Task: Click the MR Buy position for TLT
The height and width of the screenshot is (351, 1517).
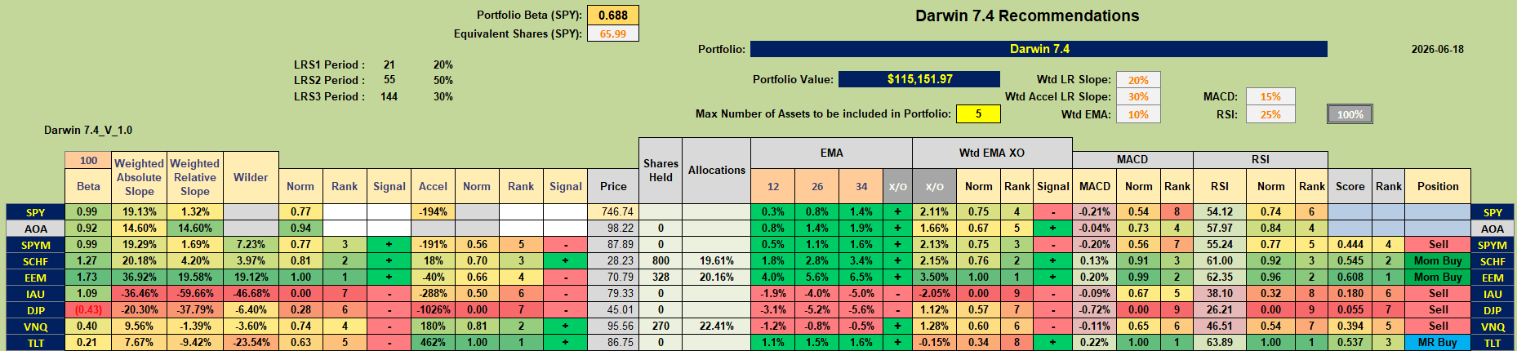Action: coord(1438,343)
